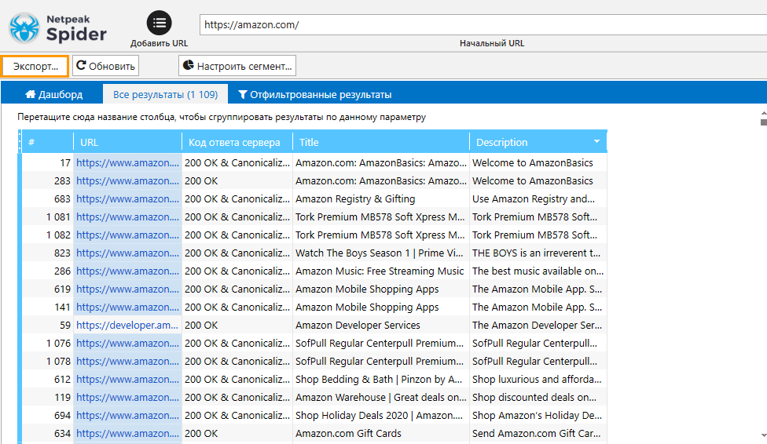Select the 'Amazon.com Gift Cards' title cell
The height and width of the screenshot is (444, 767).
pos(381,434)
